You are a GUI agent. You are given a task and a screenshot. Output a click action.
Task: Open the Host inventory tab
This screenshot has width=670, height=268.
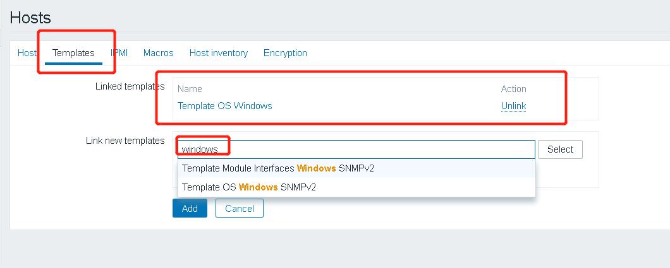click(219, 53)
